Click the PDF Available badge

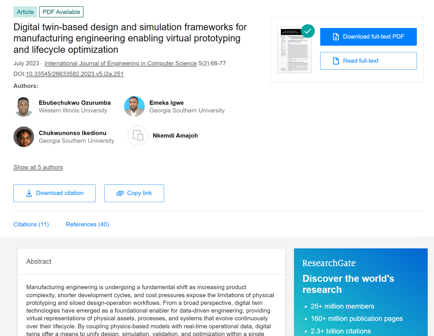(x=61, y=12)
